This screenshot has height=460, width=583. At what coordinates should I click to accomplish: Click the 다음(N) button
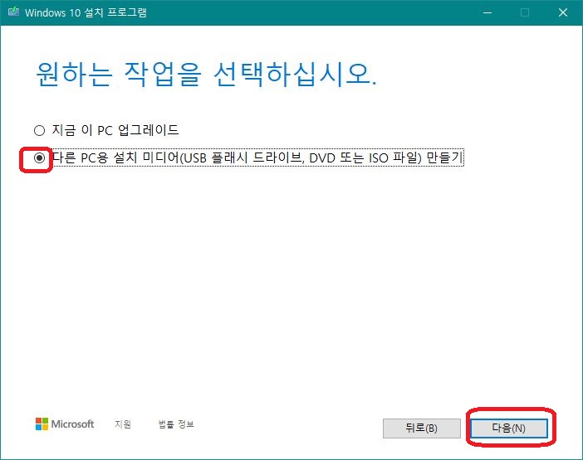click(x=509, y=429)
